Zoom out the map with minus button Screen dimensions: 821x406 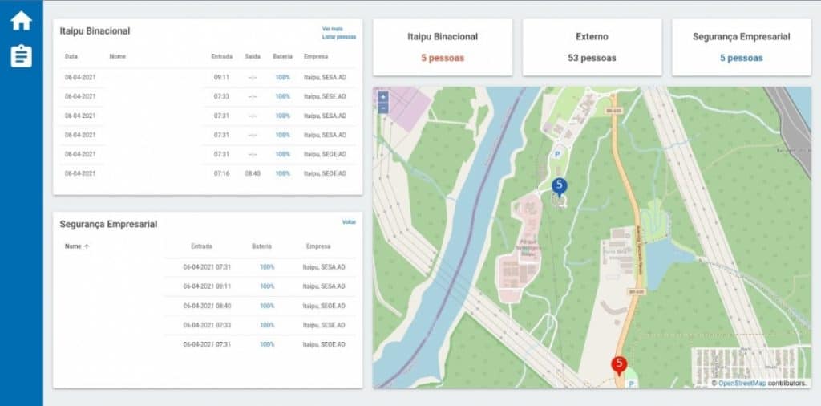(382, 108)
